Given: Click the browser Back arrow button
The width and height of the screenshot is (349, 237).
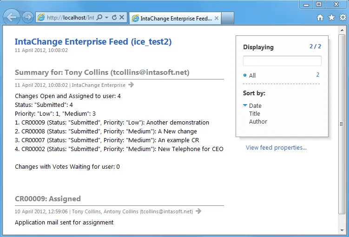Looking at the screenshot, I should point(11,17).
